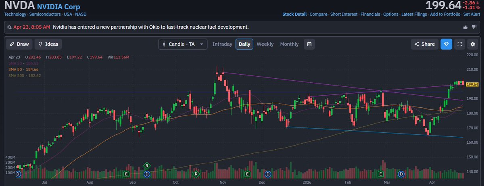Image resolution: width=484 pixels, height=186 pixels.
Task: Open the USA country link
Action: click(67, 14)
